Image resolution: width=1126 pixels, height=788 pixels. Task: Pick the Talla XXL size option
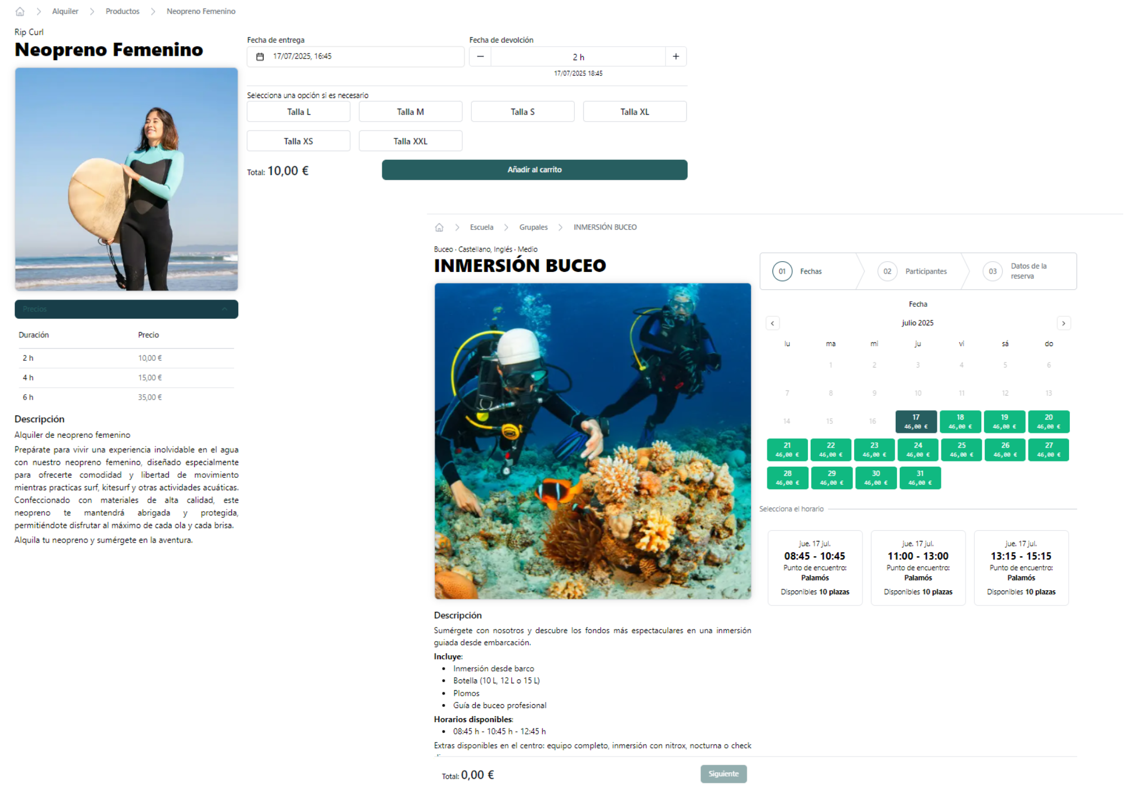point(410,141)
